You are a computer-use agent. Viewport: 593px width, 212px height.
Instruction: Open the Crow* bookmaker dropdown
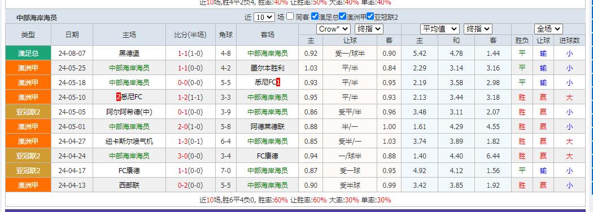[x=334, y=29]
